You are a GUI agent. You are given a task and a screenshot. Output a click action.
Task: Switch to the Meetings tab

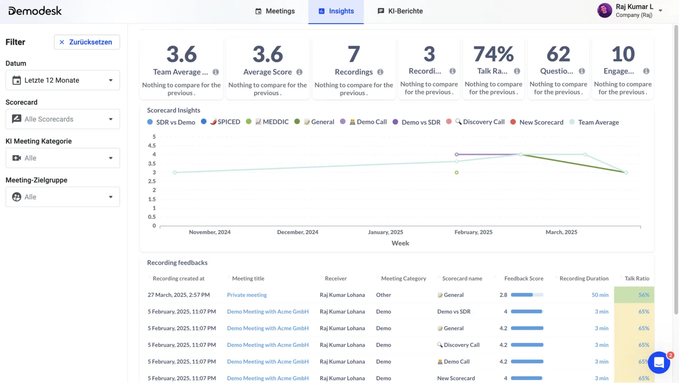click(x=275, y=11)
